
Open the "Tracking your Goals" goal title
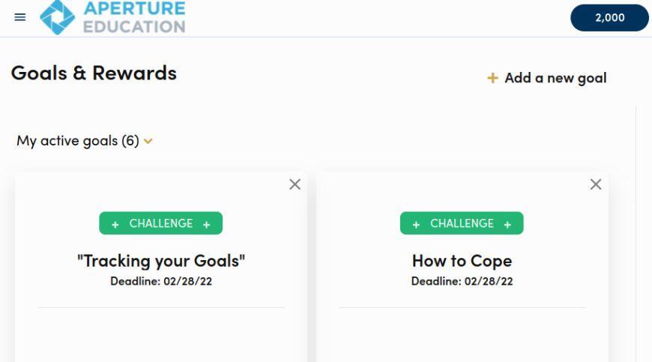click(161, 261)
